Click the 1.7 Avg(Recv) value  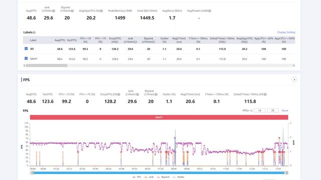click(172, 18)
